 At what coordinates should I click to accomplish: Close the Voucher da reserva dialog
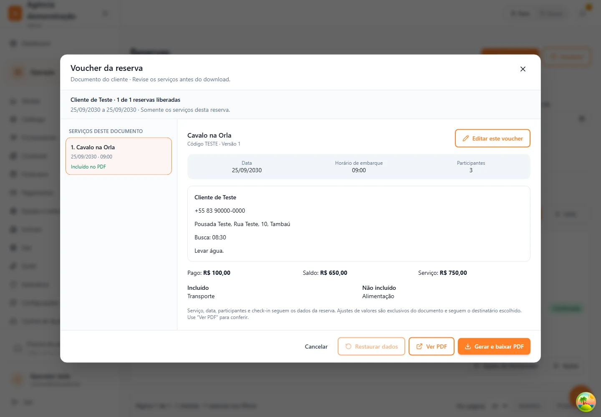523,69
